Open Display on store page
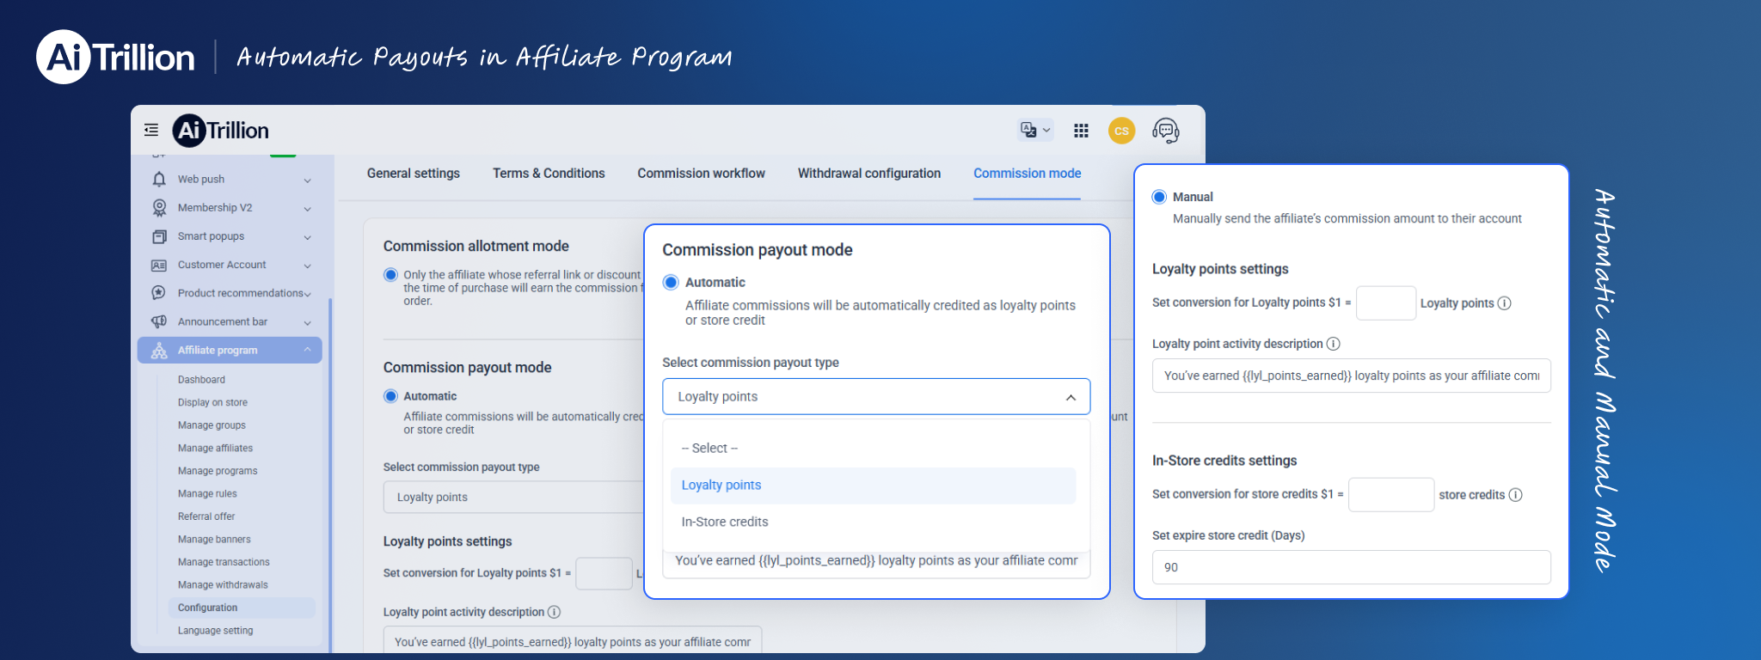 [212, 402]
